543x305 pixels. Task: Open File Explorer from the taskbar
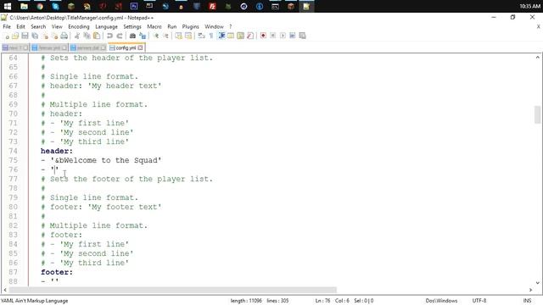pyautogui.click(x=24, y=6)
